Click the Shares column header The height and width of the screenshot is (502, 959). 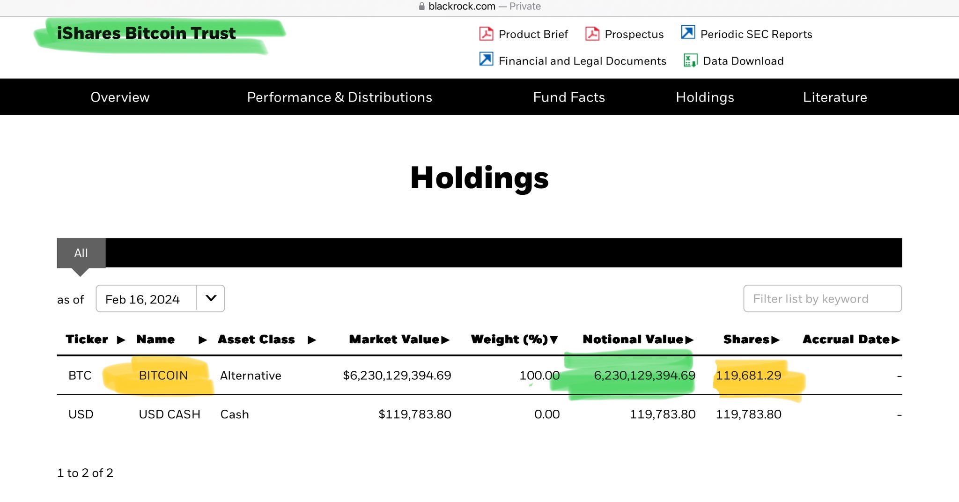pyautogui.click(x=747, y=339)
